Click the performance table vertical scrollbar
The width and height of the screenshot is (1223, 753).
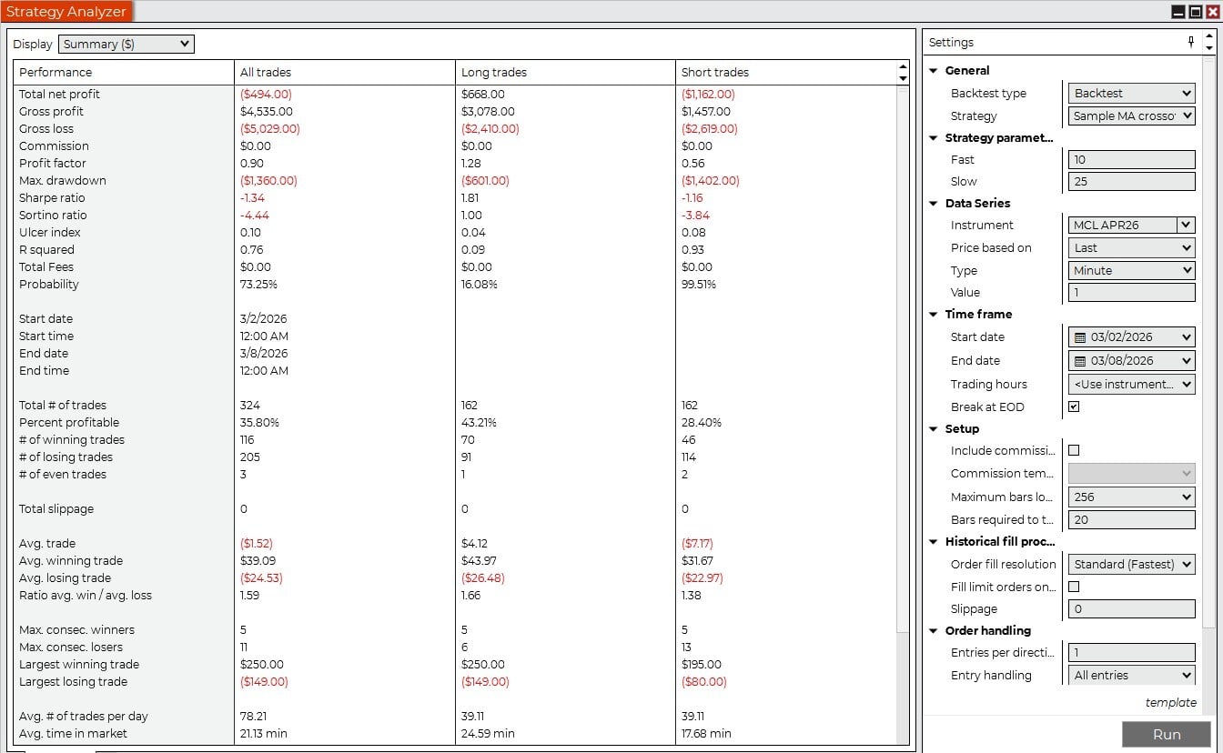(x=903, y=359)
